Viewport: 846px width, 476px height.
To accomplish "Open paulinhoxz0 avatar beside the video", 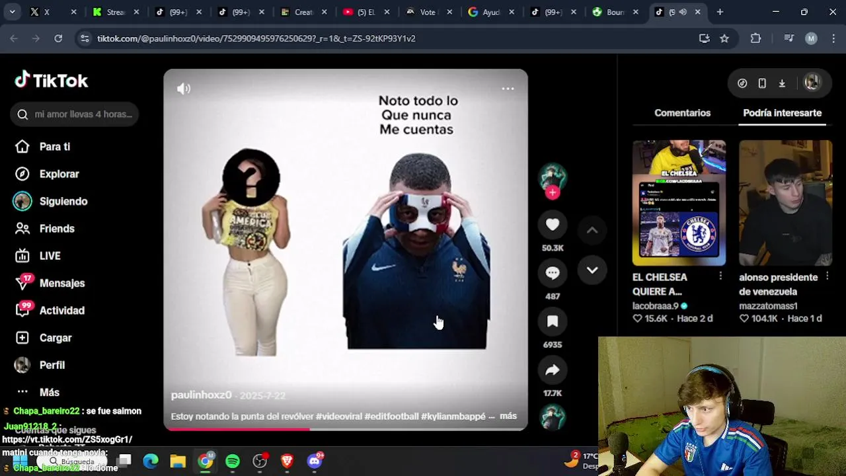I will [553, 177].
